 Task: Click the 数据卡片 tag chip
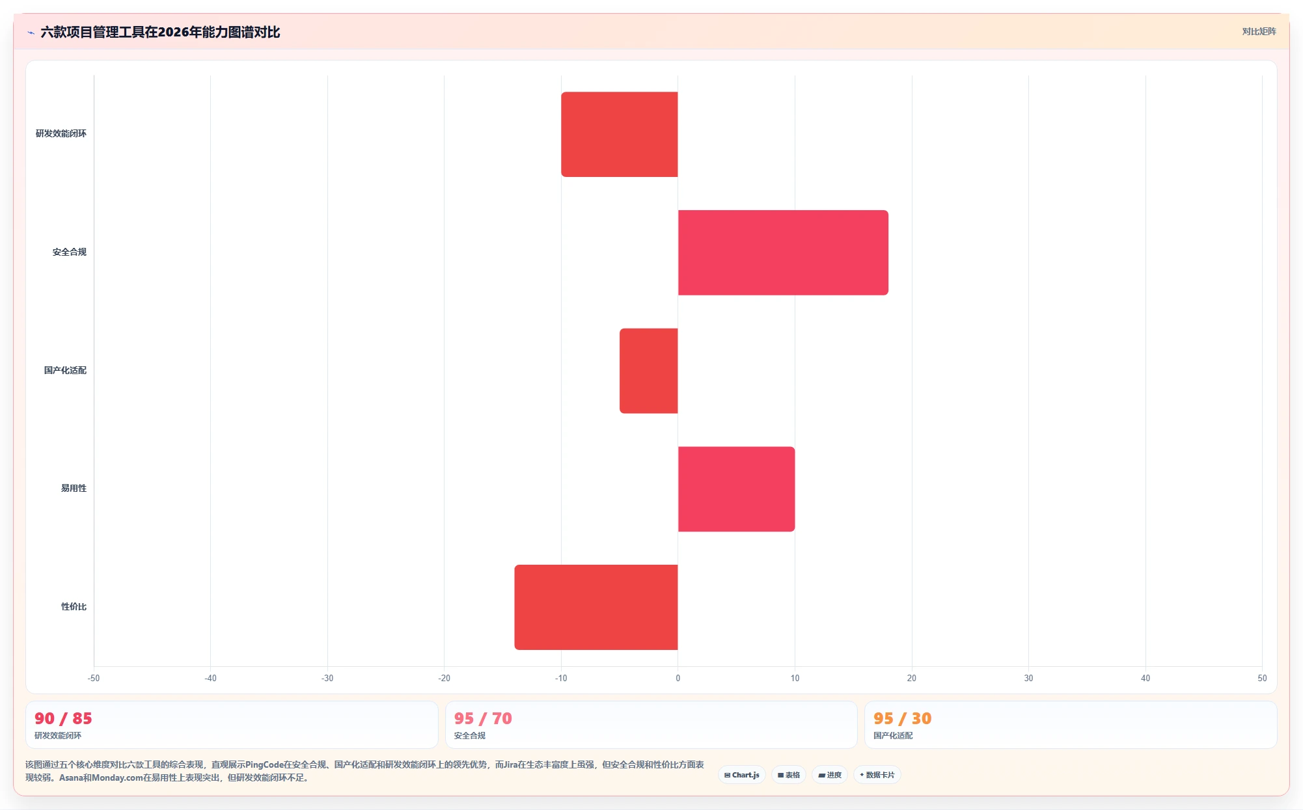[x=877, y=775]
